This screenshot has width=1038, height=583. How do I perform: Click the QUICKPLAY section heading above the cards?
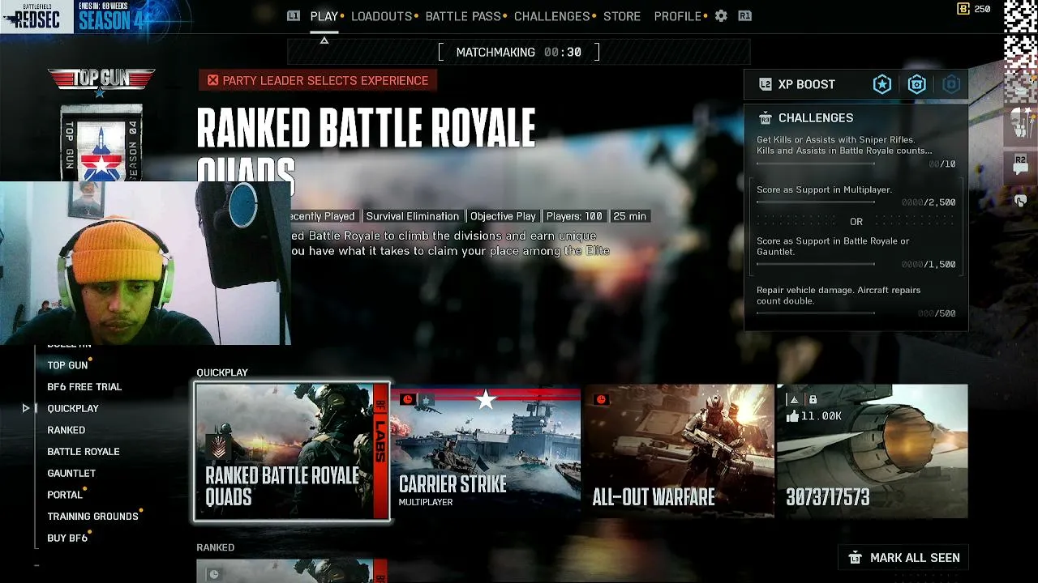pyautogui.click(x=222, y=372)
